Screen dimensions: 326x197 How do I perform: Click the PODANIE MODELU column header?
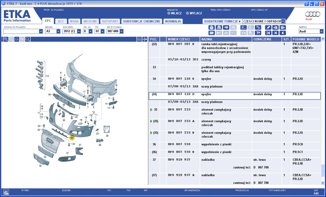tap(306, 39)
